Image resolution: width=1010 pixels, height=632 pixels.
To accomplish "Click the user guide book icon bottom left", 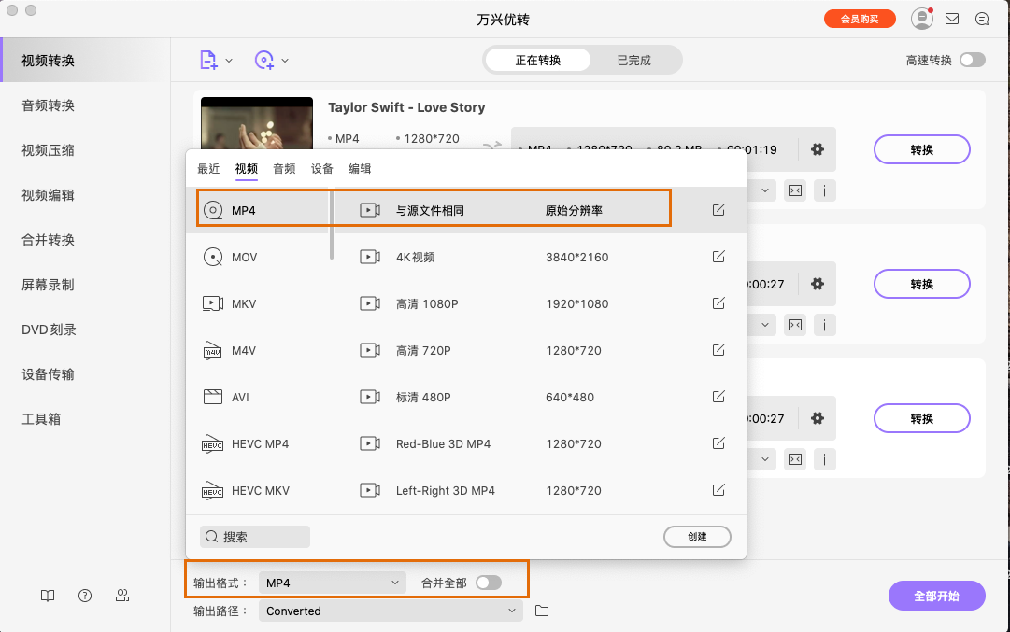I will point(47,596).
